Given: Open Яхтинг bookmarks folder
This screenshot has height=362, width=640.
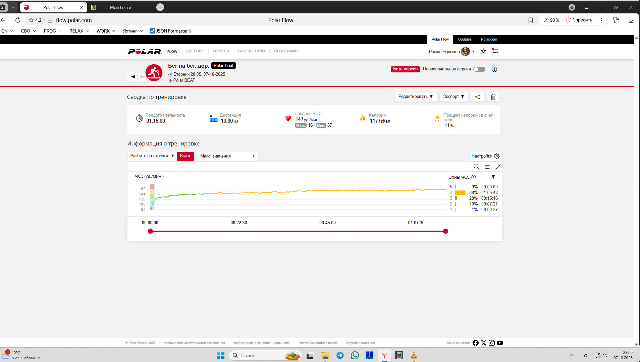Looking at the screenshot, I should [x=133, y=31].
